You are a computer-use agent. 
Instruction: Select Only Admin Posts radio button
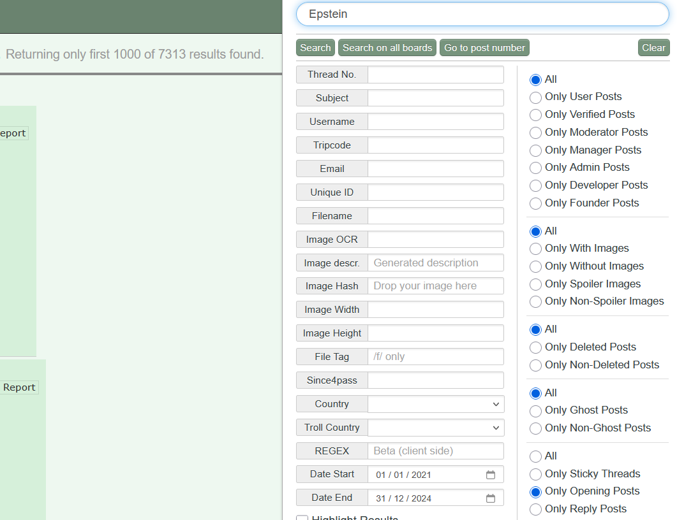[x=535, y=168]
